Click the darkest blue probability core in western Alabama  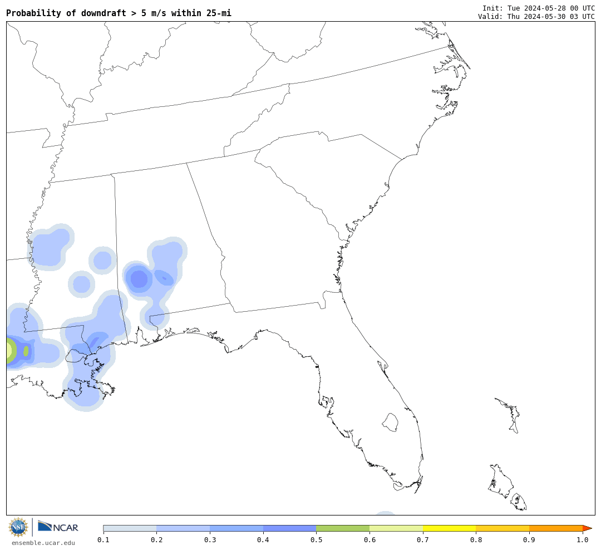[x=139, y=279]
